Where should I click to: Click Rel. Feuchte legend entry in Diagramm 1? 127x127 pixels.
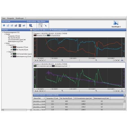tap(54, 36)
